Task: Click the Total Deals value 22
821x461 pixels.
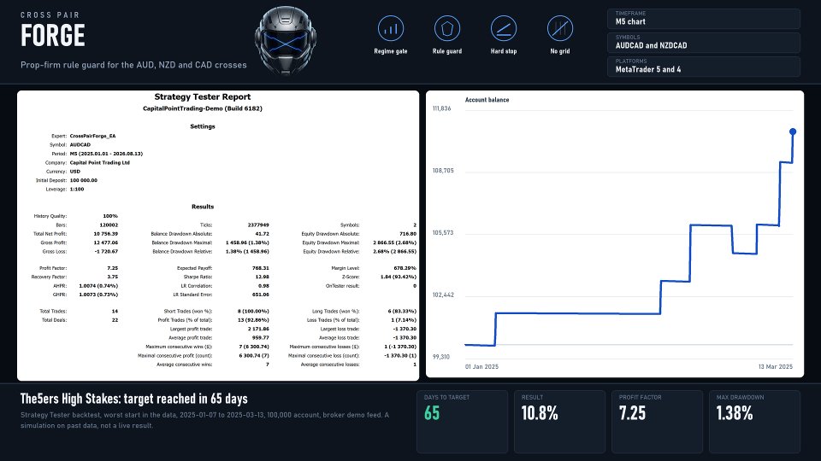Action: click(x=115, y=320)
